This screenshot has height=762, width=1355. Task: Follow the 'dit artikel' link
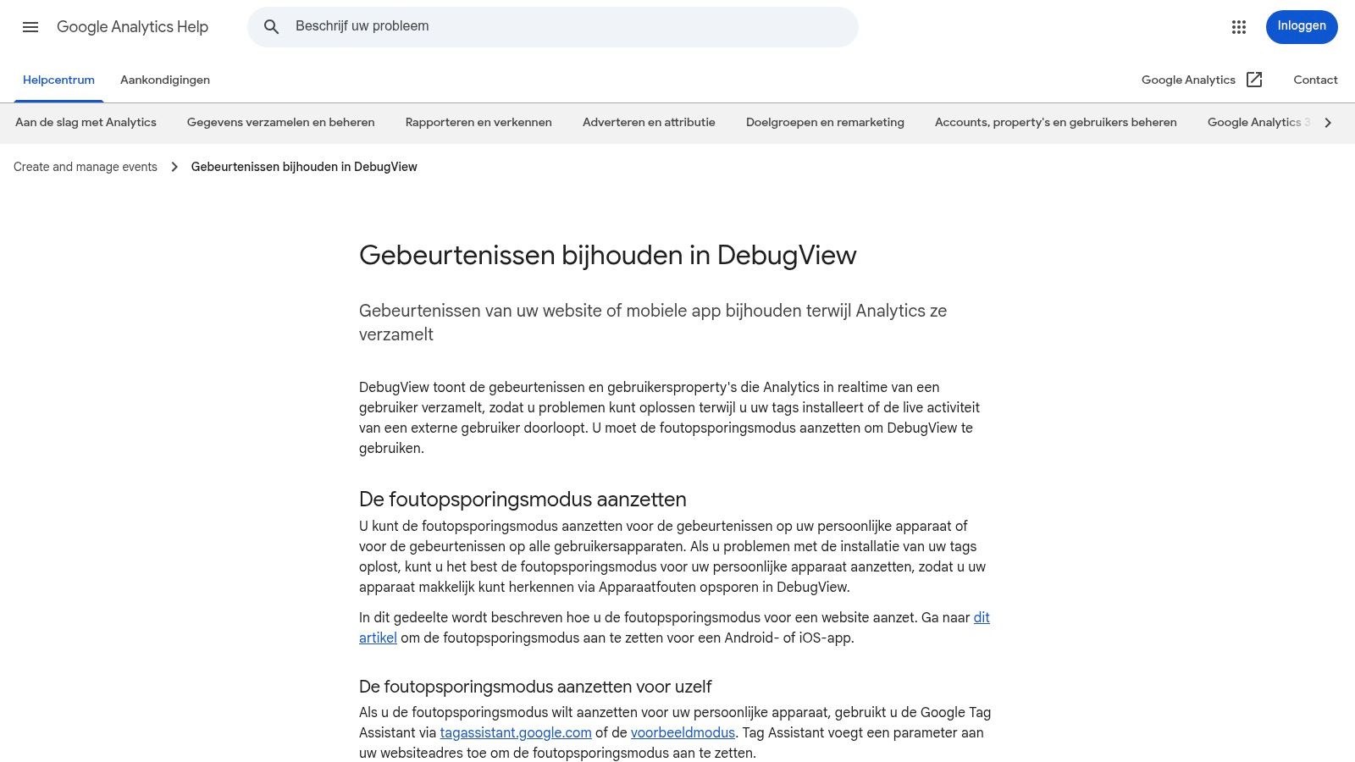pyautogui.click(x=982, y=617)
